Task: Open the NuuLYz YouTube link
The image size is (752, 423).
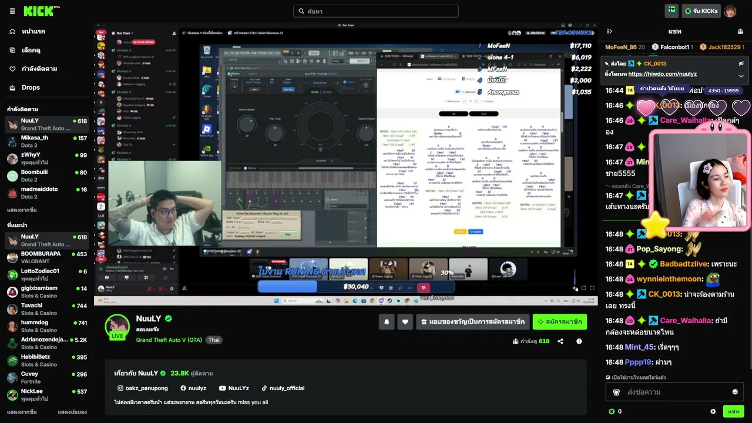Action: 234,388
